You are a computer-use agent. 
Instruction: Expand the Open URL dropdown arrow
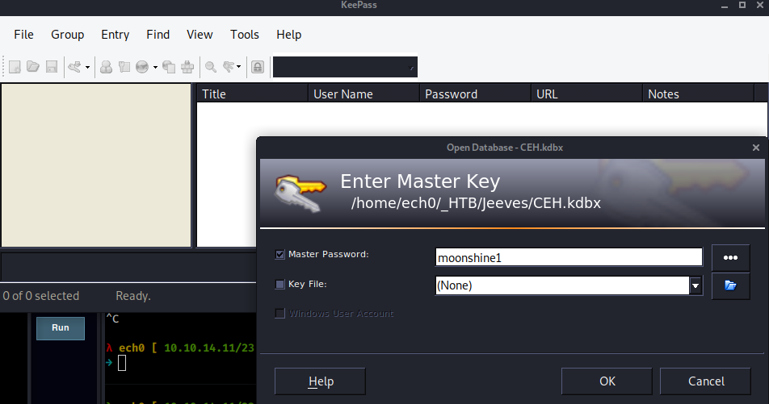click(x=155, y=67)
